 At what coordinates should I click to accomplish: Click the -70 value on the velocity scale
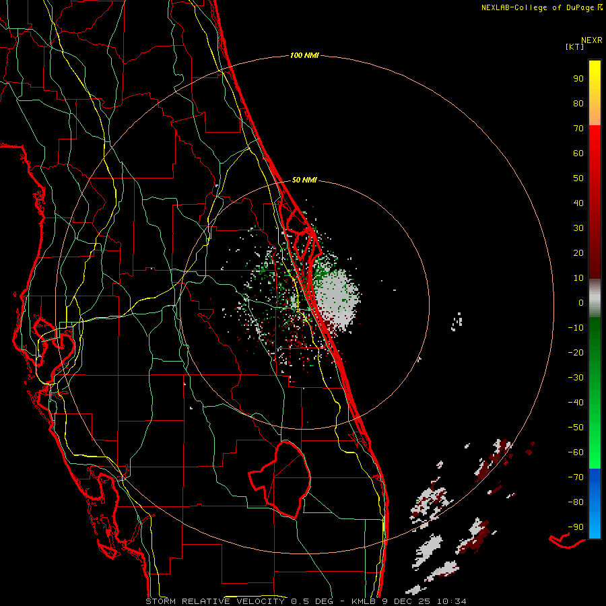pos(576,477)
